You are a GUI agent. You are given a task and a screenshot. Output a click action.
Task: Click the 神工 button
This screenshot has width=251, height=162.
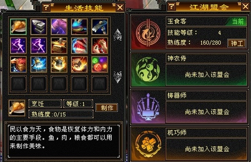click(237, 43)
